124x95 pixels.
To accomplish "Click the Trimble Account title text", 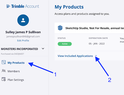I will (25, 6).
